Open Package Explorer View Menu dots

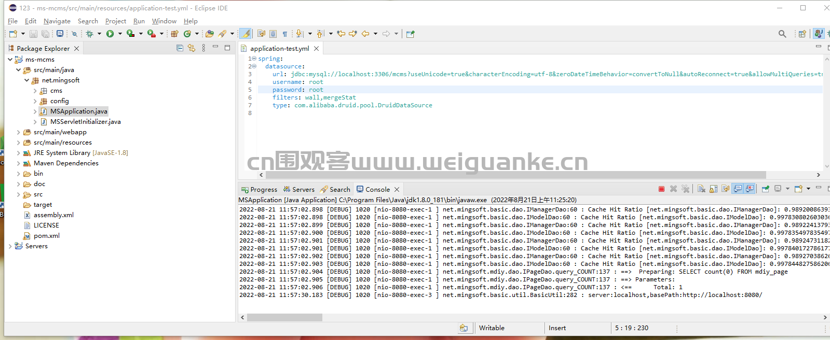coord(203,48)
